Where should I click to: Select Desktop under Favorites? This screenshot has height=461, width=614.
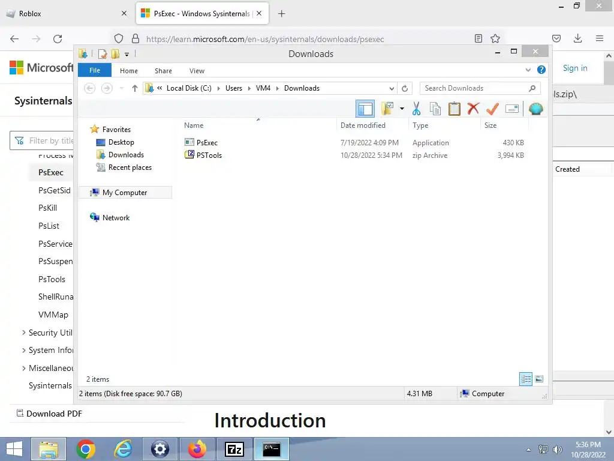[x=121, y=142]
